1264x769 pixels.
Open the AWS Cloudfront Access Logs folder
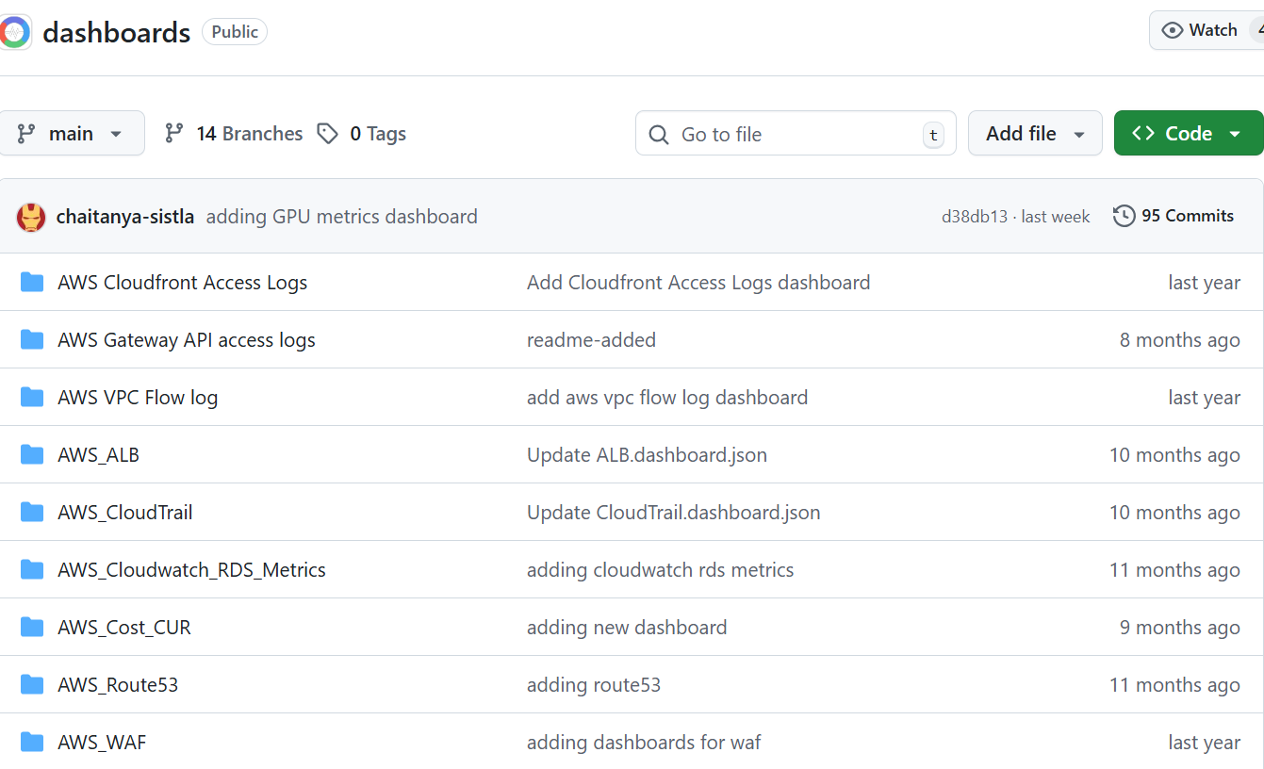(182, 283)
